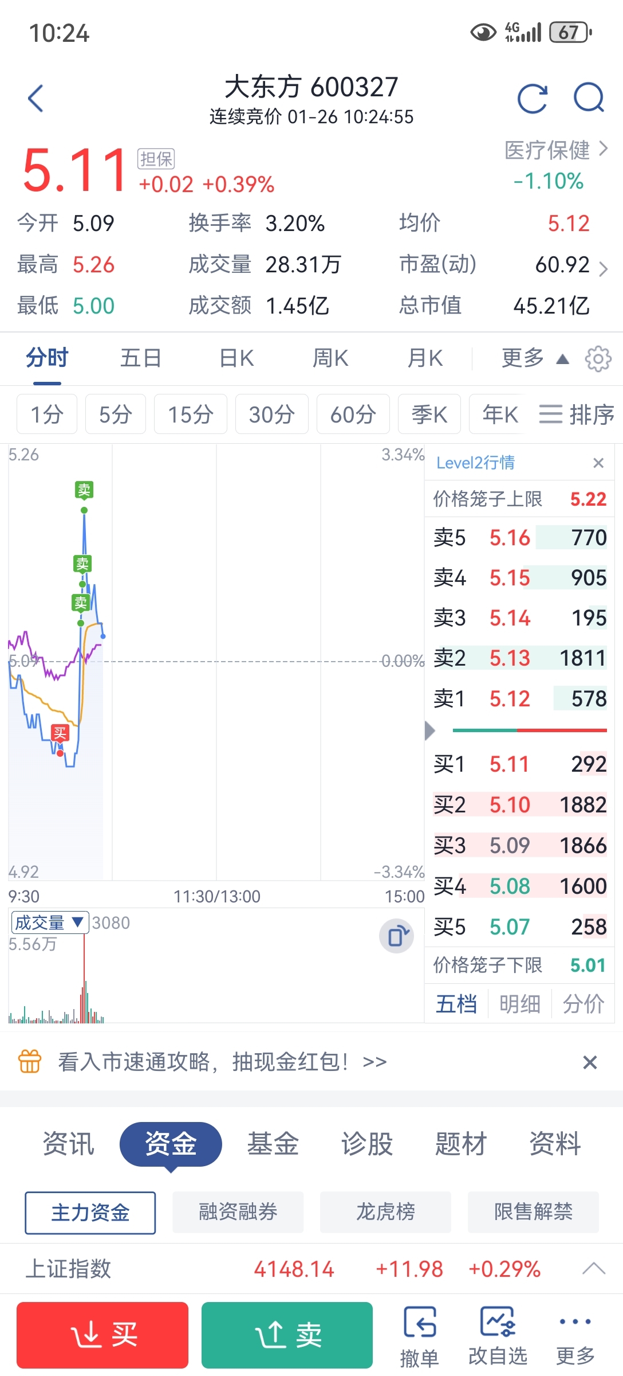The width and height of the screenshot is (623, 1376).
Task: Close the Level2行情 panel
Action: coord(598,463)
